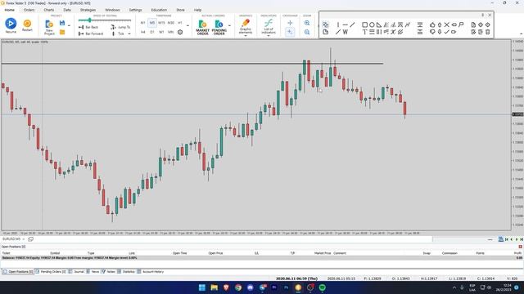Viewport: 524px width, 294px height.
Task: Select the M15 timeframe
Action: coord(161,23)
